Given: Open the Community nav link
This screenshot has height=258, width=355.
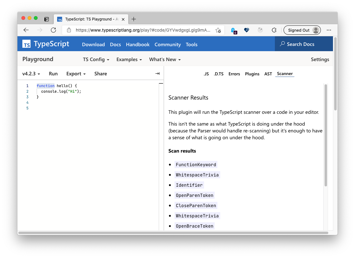Looking at the screenshot, I should pos(167,45).
